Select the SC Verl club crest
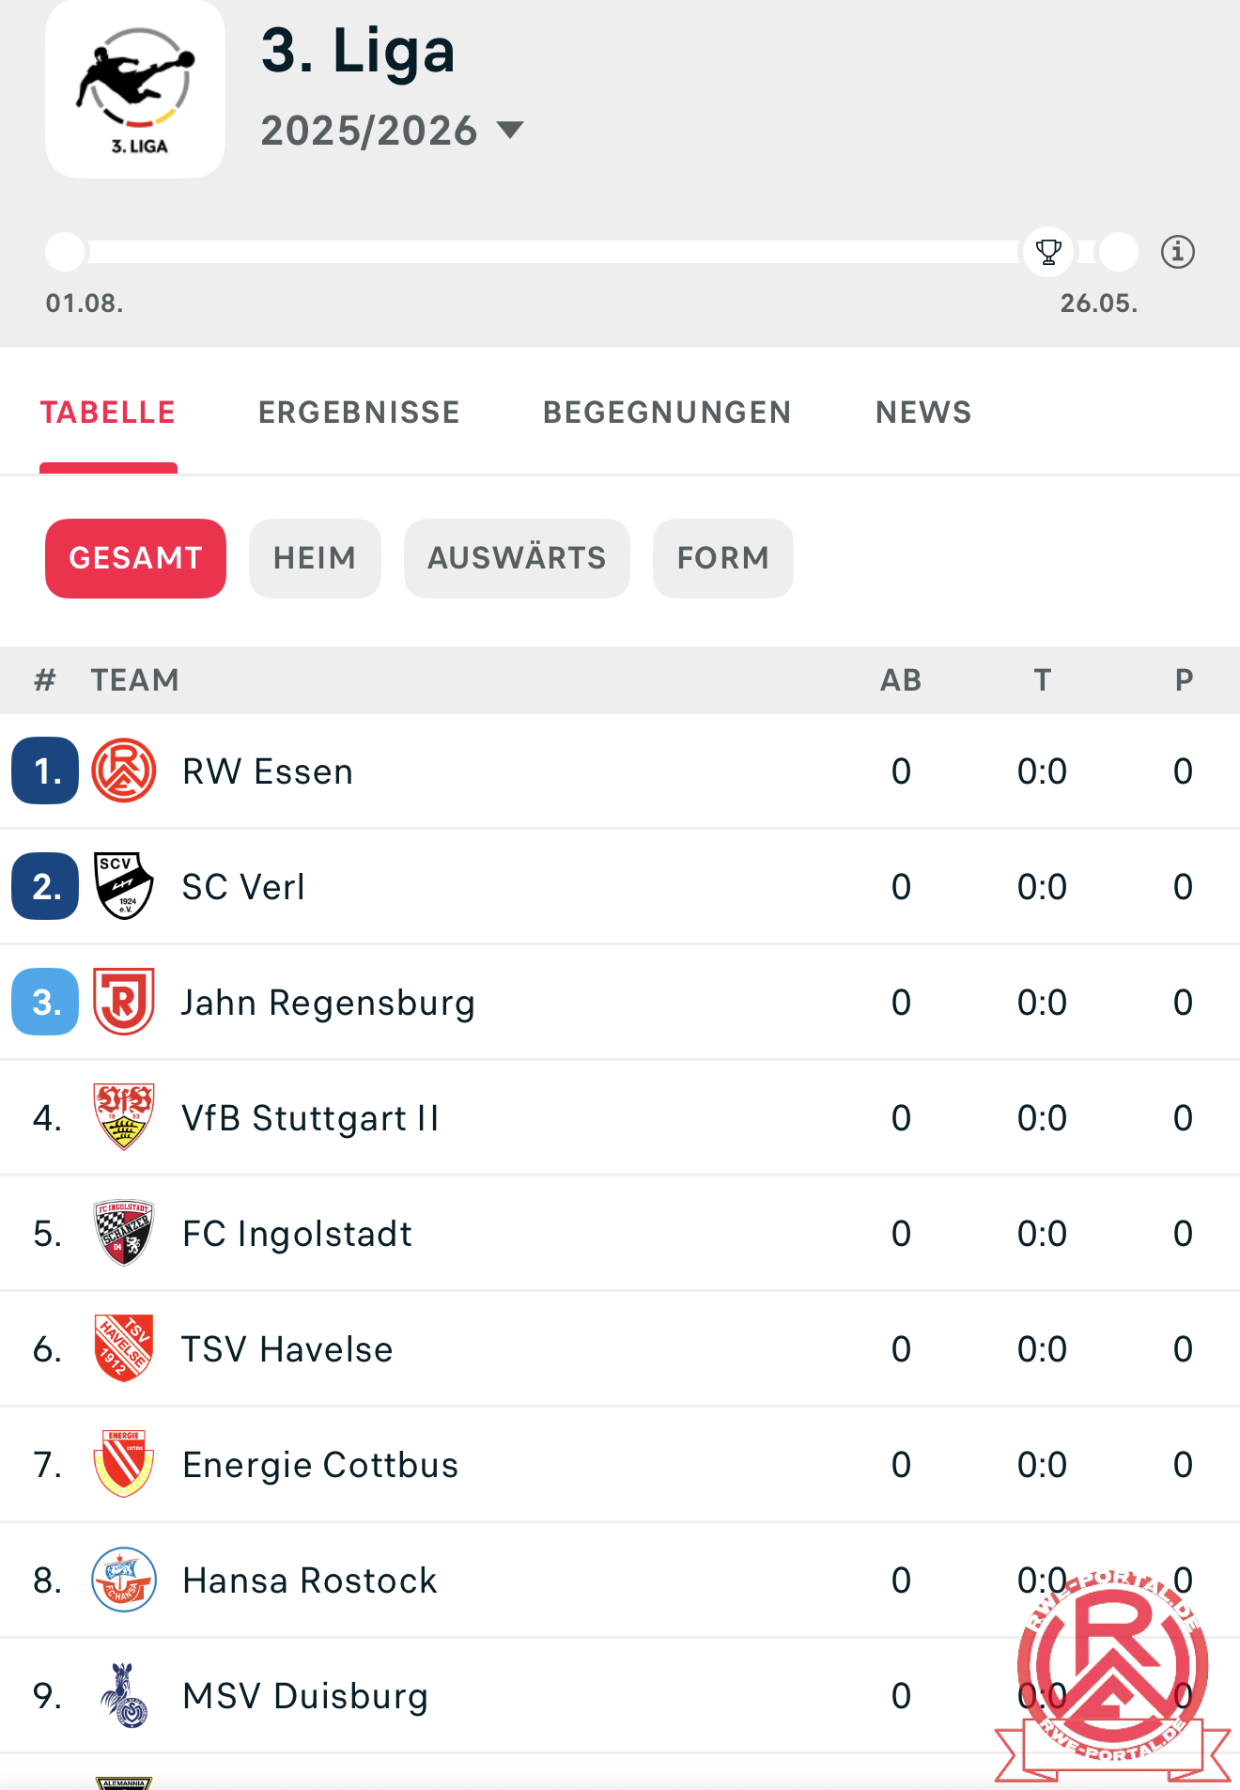The image size is (1240, 1790). (124, 886)
